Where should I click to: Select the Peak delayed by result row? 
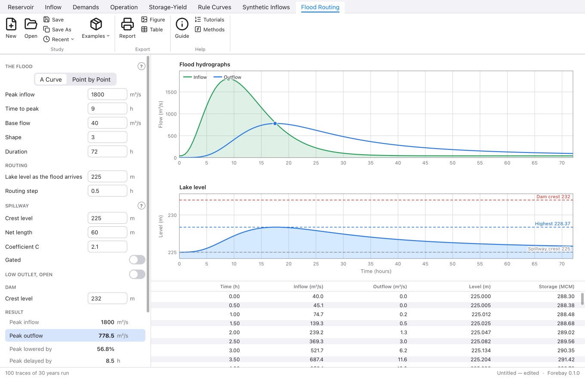point(75,361)
